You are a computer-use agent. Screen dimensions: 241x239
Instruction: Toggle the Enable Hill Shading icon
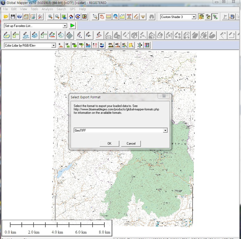pos(201,17)
